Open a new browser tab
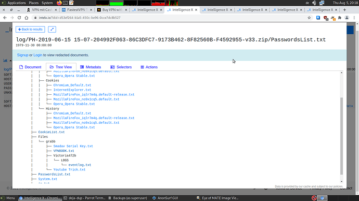The image size is (359, 201). tap(344, 10)
